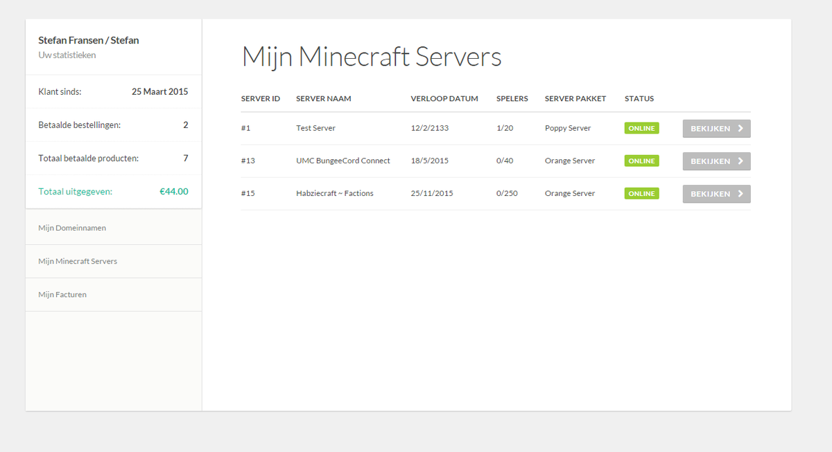Click the SERVER NAAM column header
This screenshot has height=452, width=832.
coord(324,98)
